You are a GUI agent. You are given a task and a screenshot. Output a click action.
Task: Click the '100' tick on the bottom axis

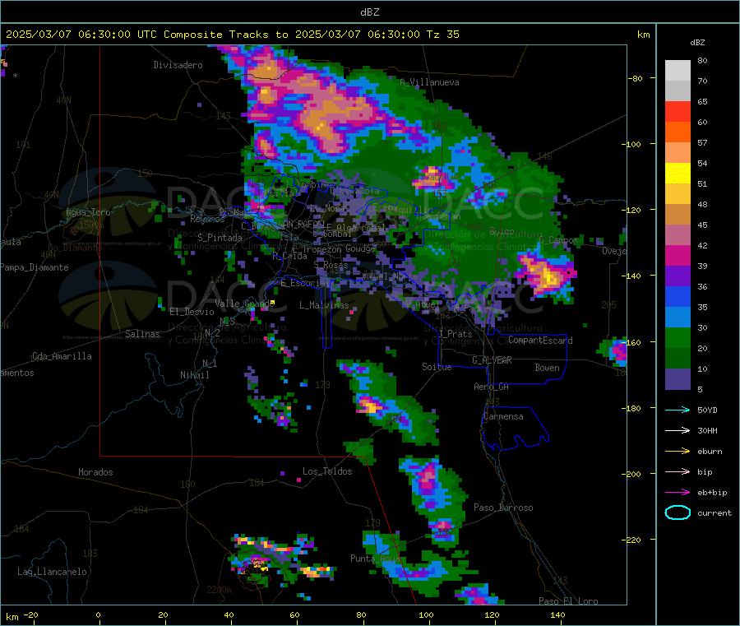coord(426,614)
